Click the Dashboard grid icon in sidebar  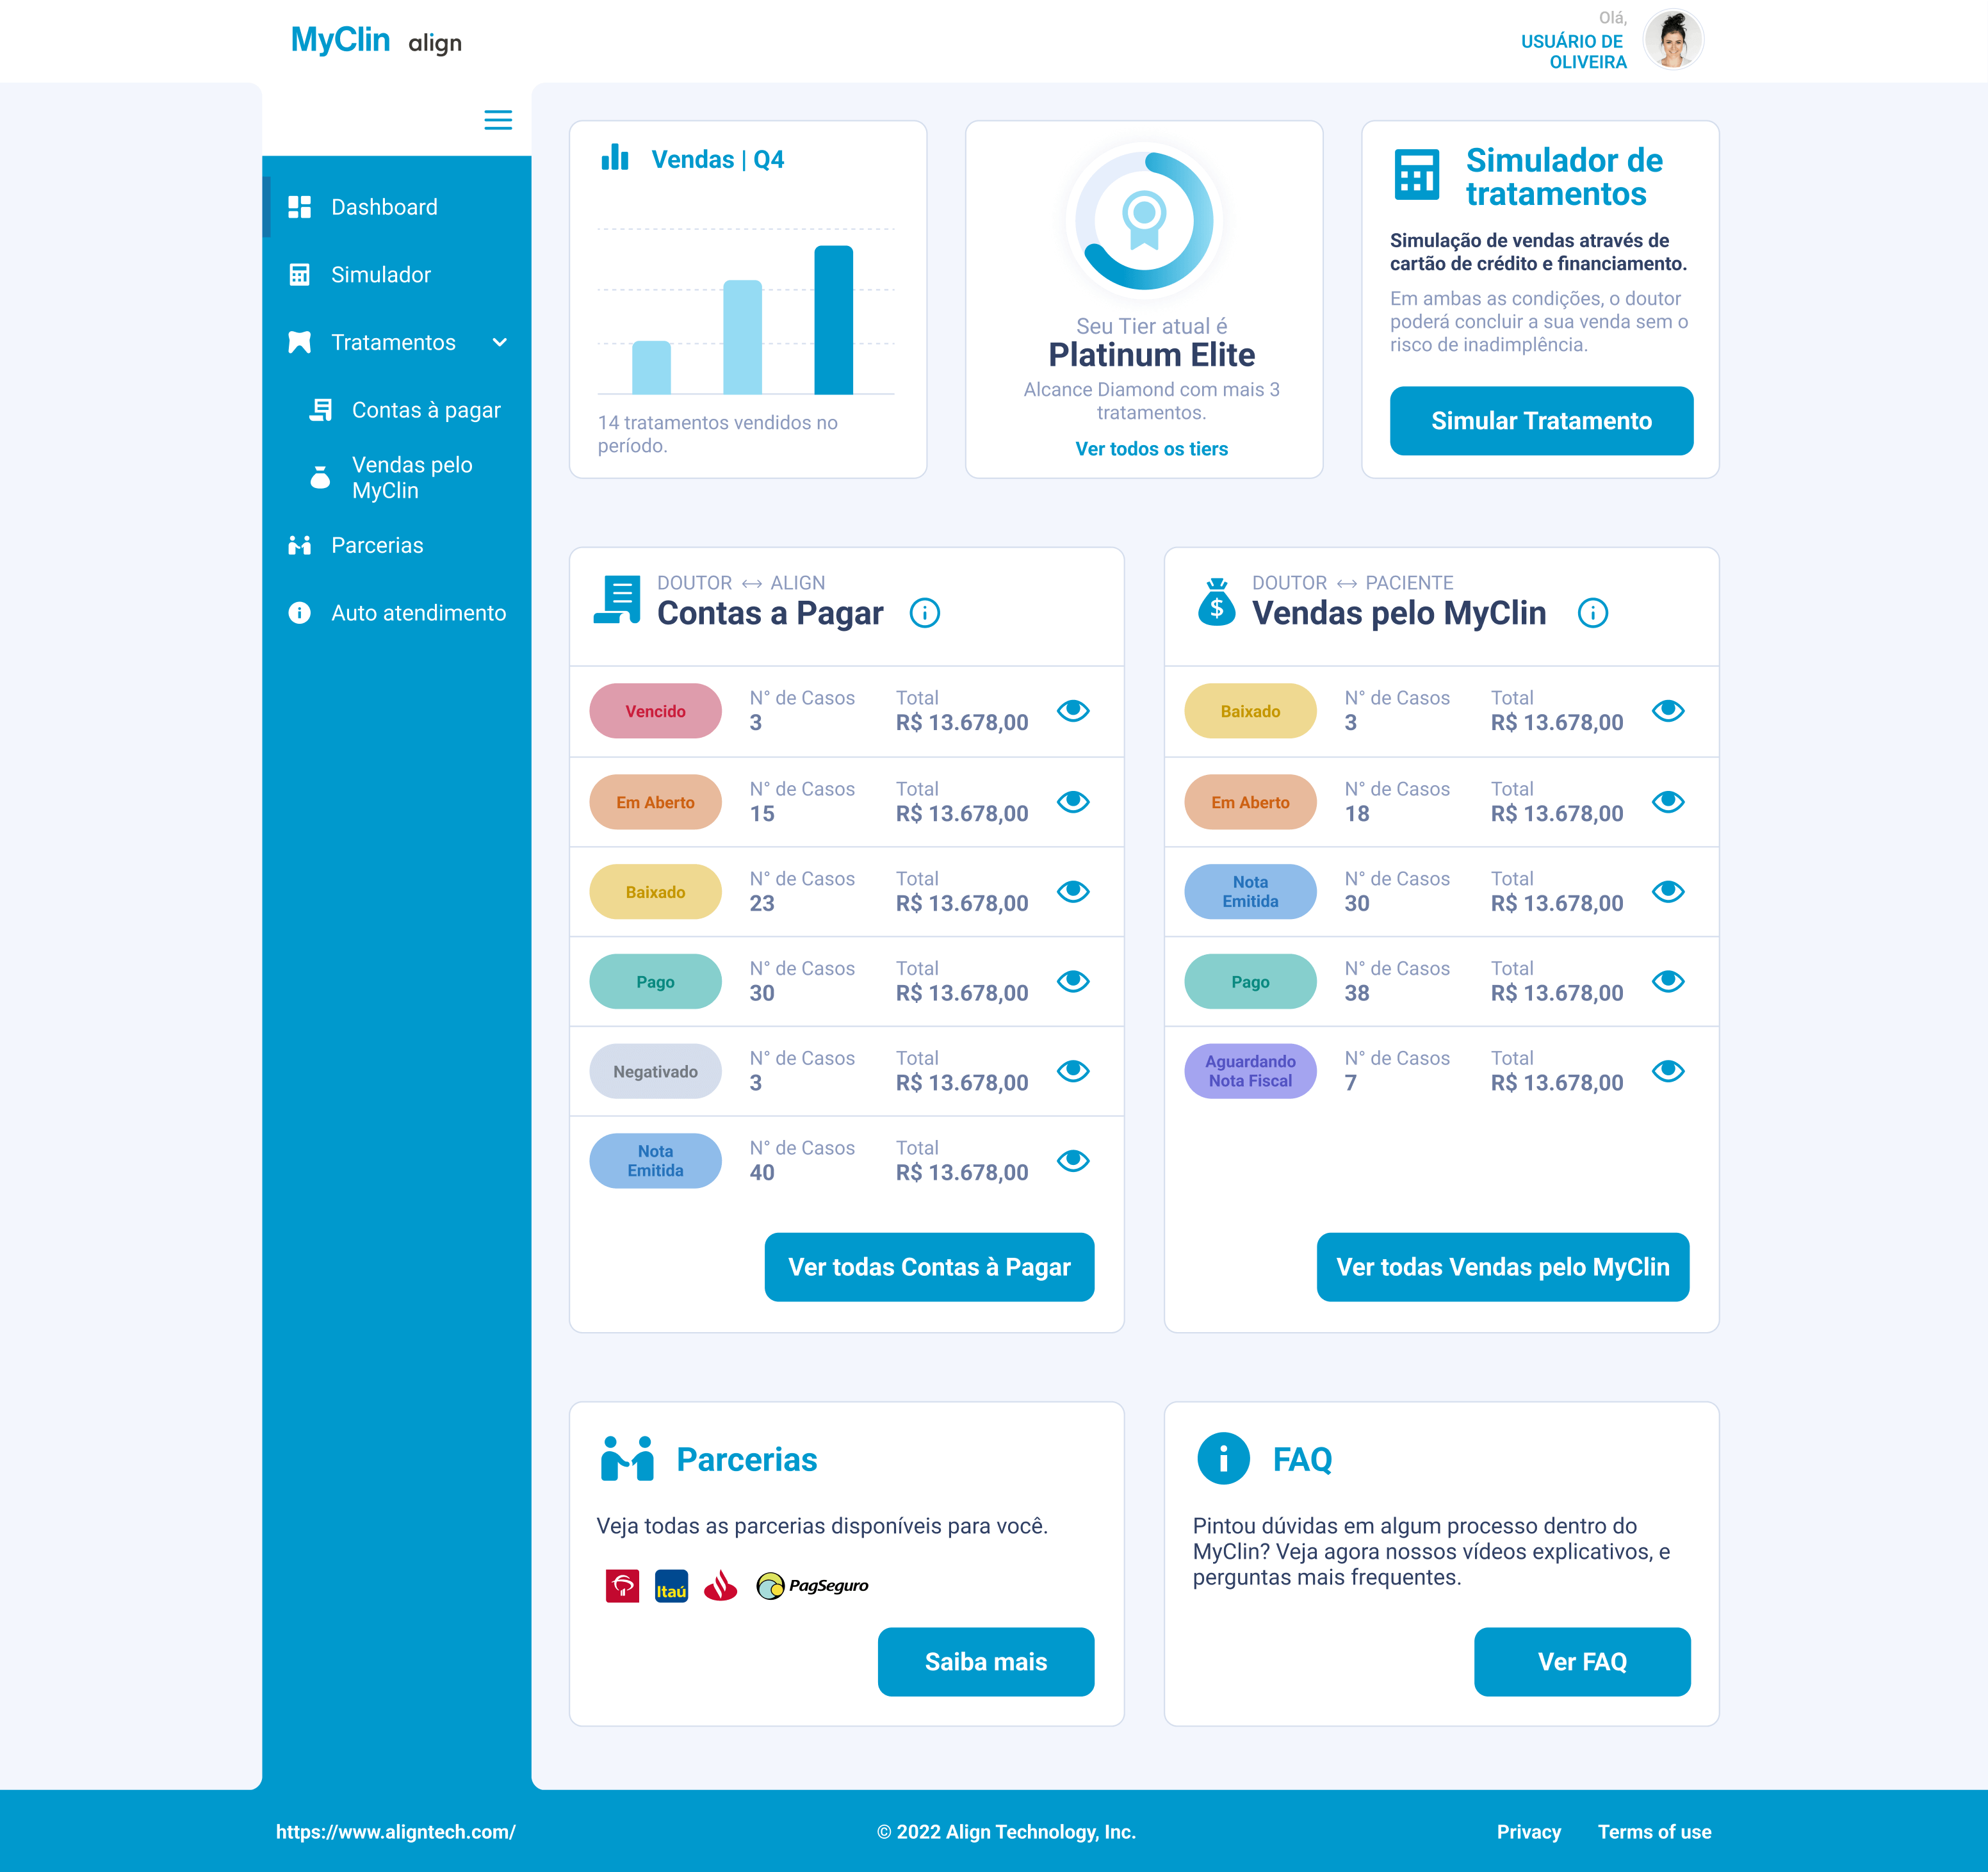[299, 207]
